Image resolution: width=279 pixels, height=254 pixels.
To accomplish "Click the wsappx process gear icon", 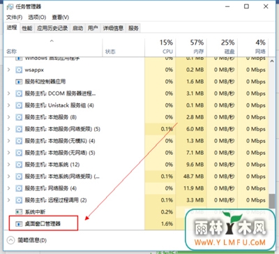I will point(19,70).
